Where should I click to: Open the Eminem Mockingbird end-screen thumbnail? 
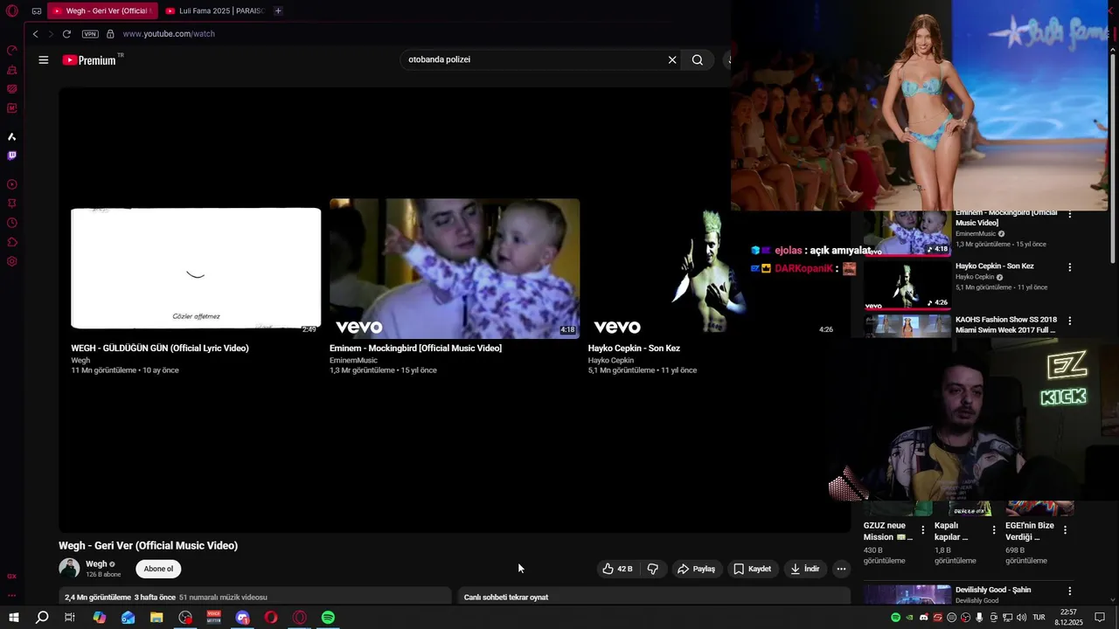455,268
